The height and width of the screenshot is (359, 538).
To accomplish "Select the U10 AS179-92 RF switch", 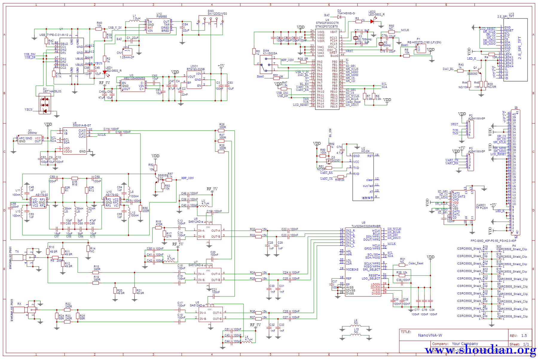I will point(112,202).
